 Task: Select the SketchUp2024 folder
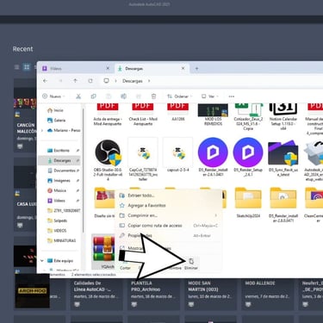(248, 202)
